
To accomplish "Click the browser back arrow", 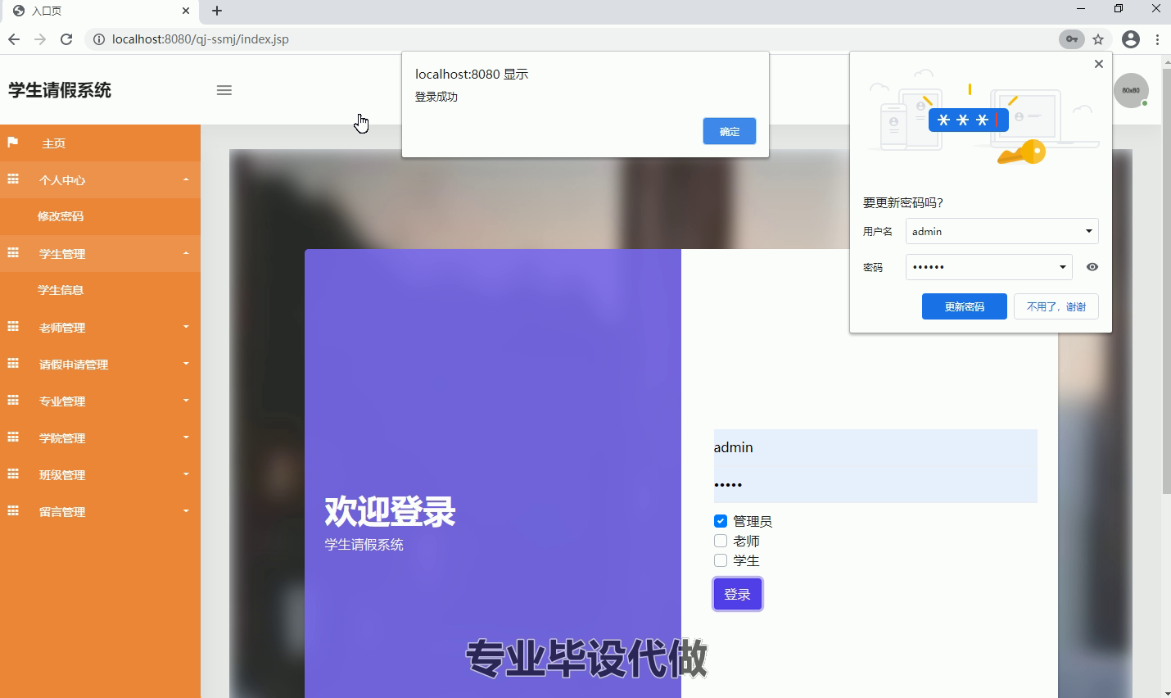I will click(14, 39).
